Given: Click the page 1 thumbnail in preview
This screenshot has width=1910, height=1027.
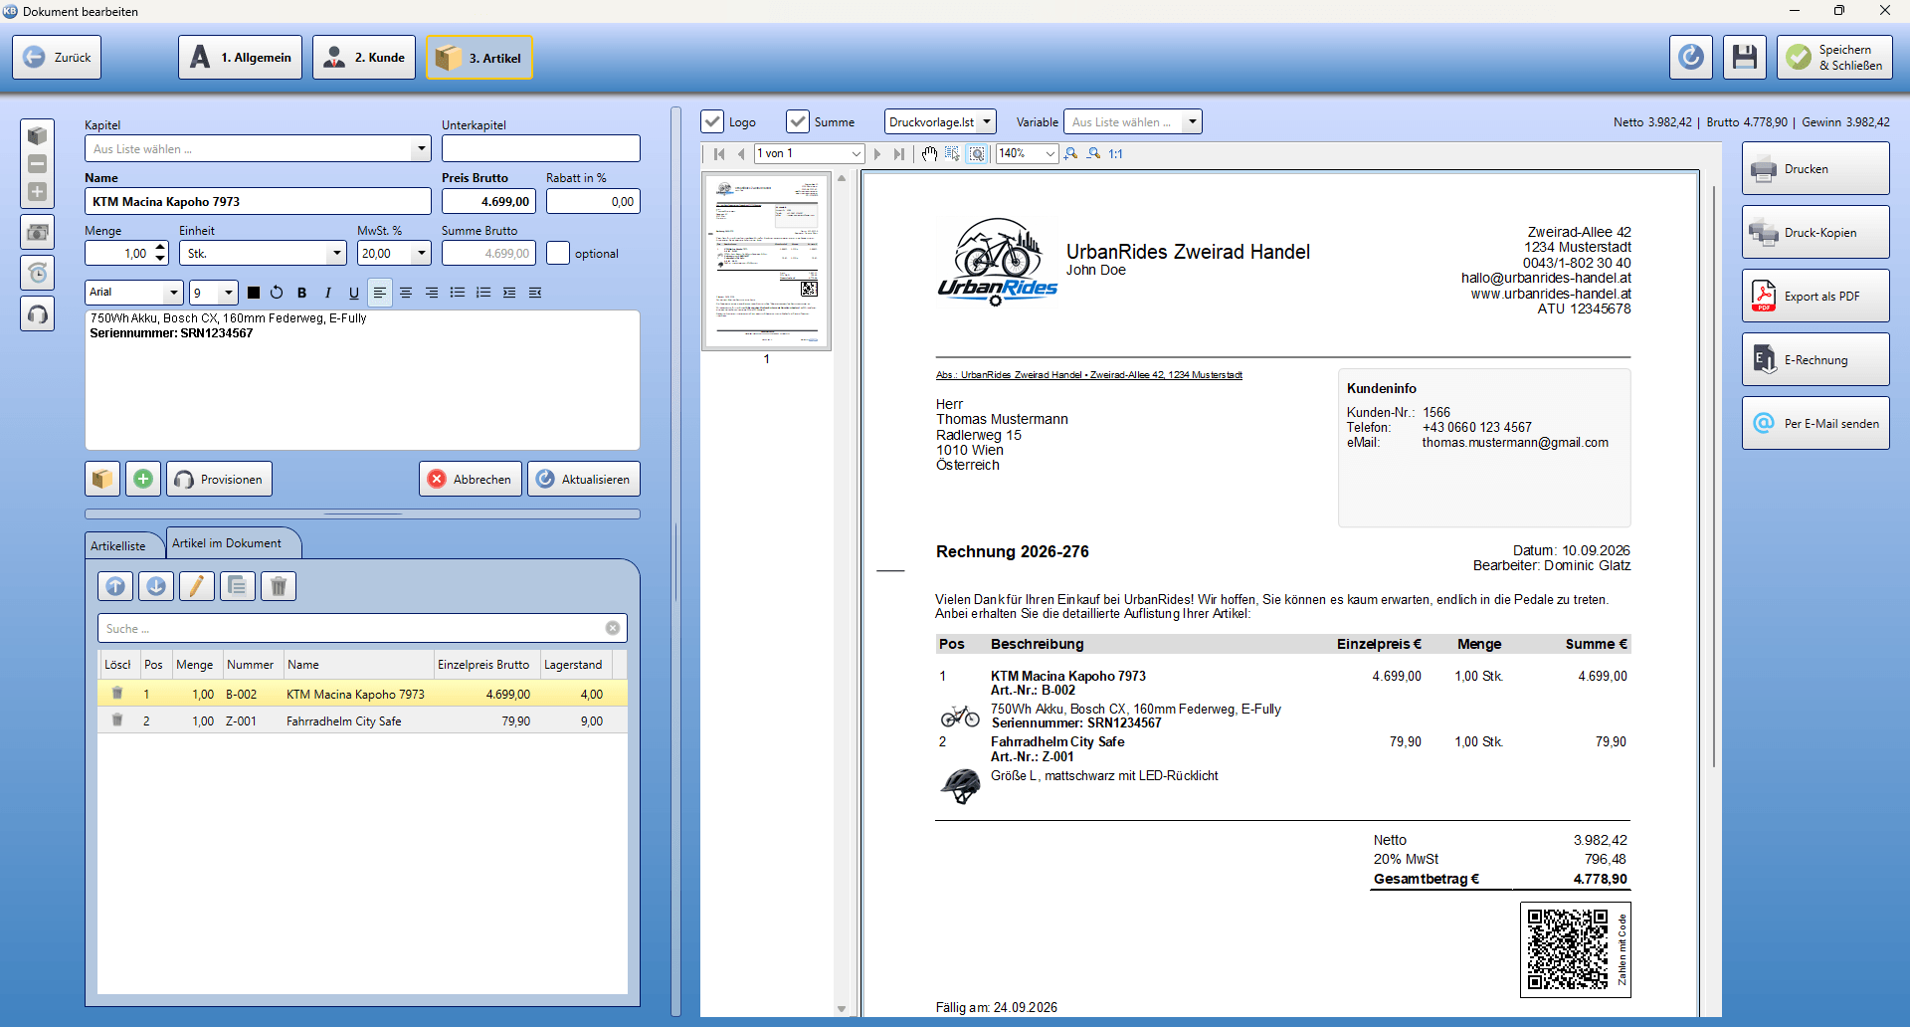Looking at the screenshot, I should point(766,262).
